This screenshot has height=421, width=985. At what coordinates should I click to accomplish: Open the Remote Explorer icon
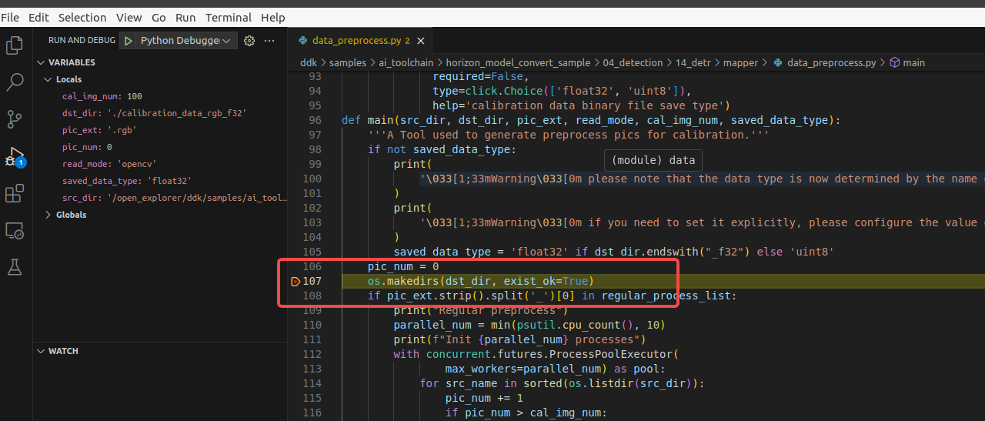14,230
